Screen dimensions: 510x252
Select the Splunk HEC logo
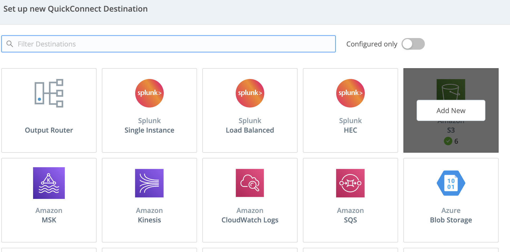[350, 93]
